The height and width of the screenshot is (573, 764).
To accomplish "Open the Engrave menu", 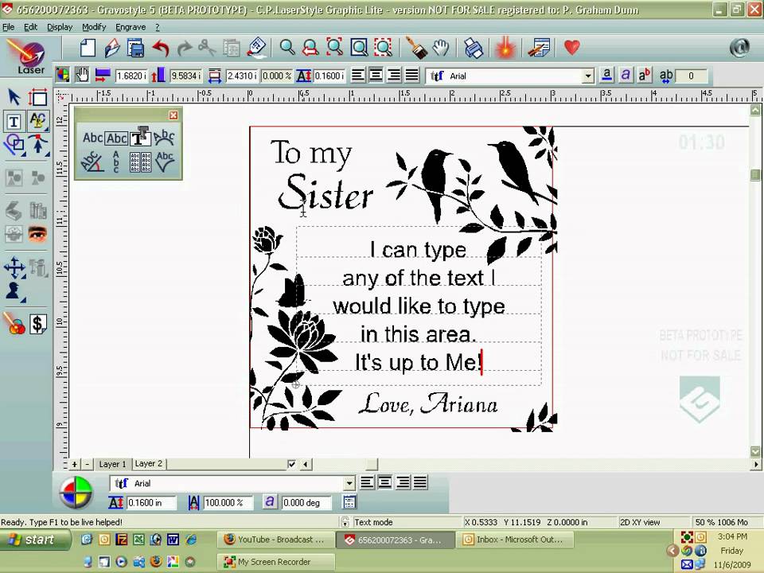I will click(130, 27).
